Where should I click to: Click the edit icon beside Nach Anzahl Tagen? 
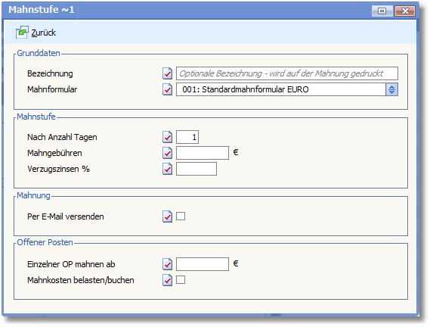coord(167,137)
